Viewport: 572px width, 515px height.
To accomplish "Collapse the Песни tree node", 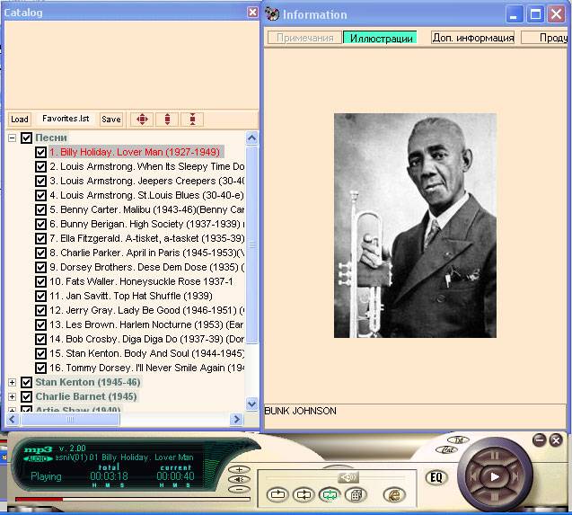I will click(12, 138).
